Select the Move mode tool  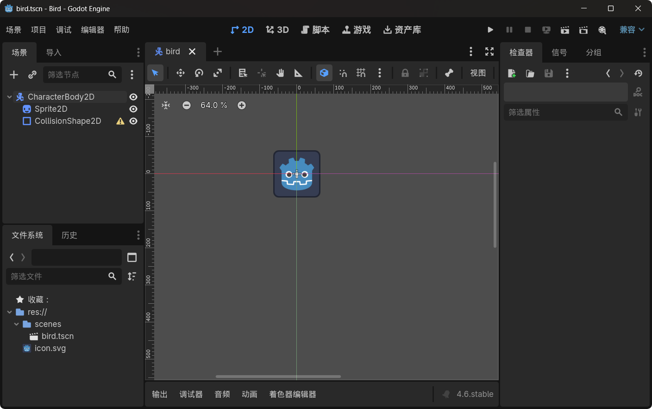pos(181,73)
